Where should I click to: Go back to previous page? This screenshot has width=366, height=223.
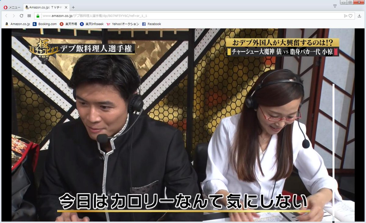(6, 16)
